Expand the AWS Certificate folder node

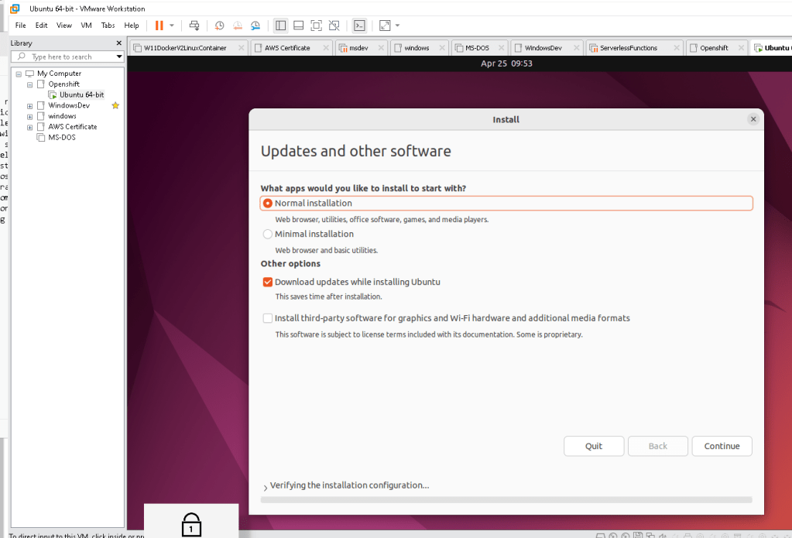point(29,127)
